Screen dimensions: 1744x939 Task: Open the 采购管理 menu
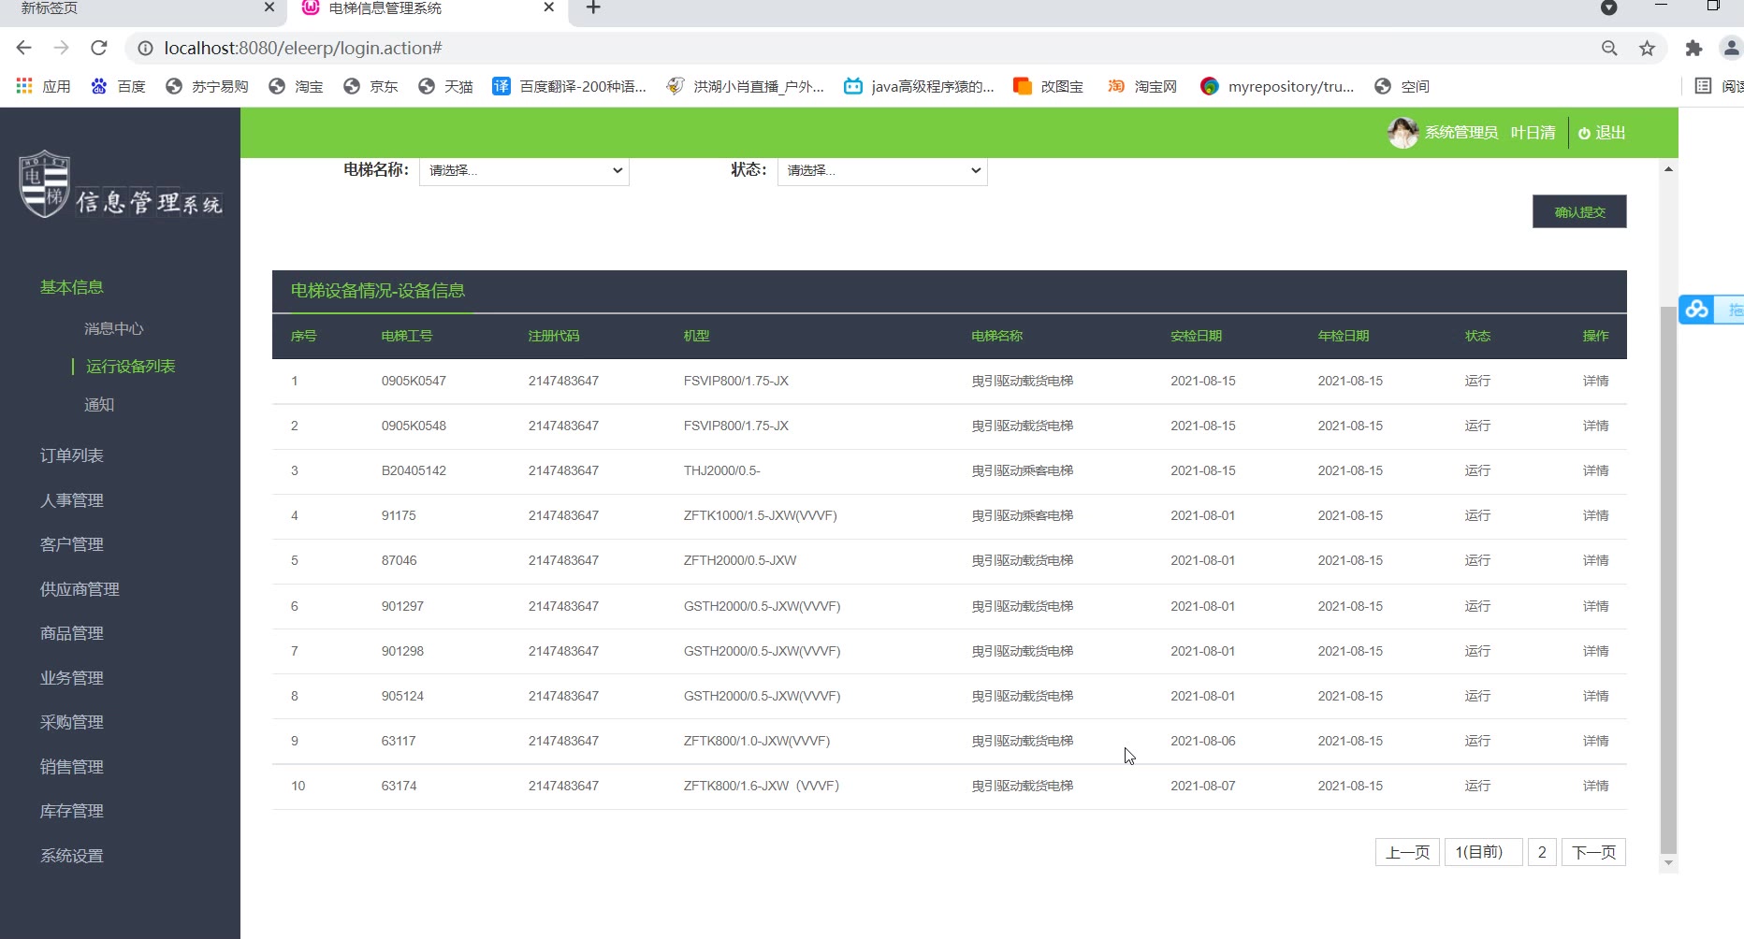tap(72, 722)
